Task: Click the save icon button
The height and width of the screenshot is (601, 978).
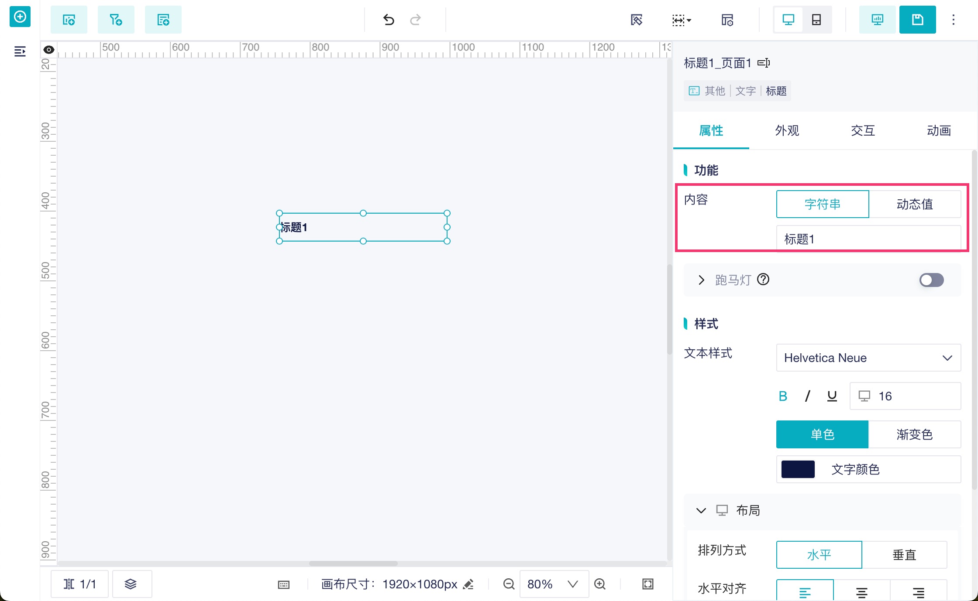Action: pos(917,20)
